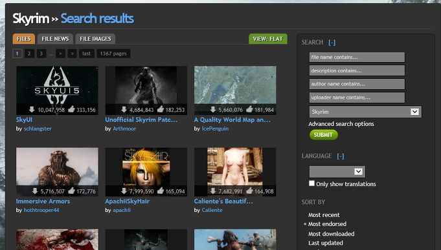Open the ApachiiSkyHair mod link
Viewport: 441px width, 250px height.
127,201
